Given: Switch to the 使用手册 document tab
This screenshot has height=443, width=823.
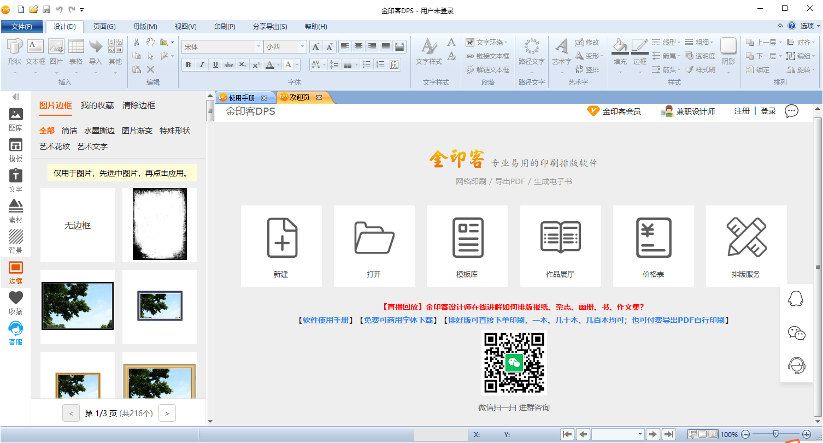Looking at the screenshot, I should [243, 97].
